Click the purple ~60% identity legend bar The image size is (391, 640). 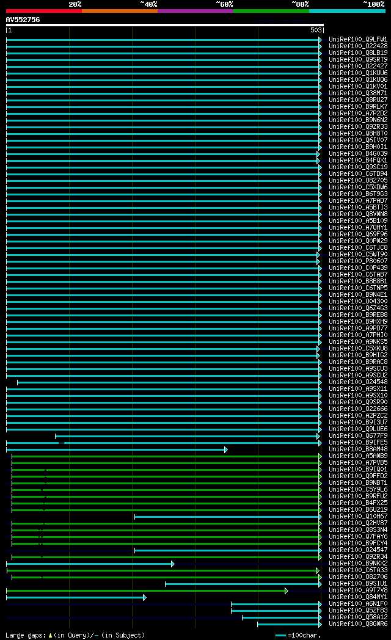[x=195, y=11]
